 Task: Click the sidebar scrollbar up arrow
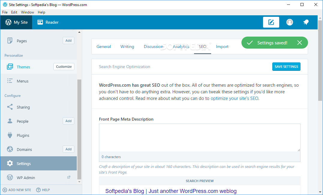(79, 32)
